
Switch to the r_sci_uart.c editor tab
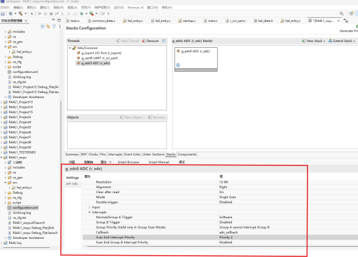click(236, 21)
